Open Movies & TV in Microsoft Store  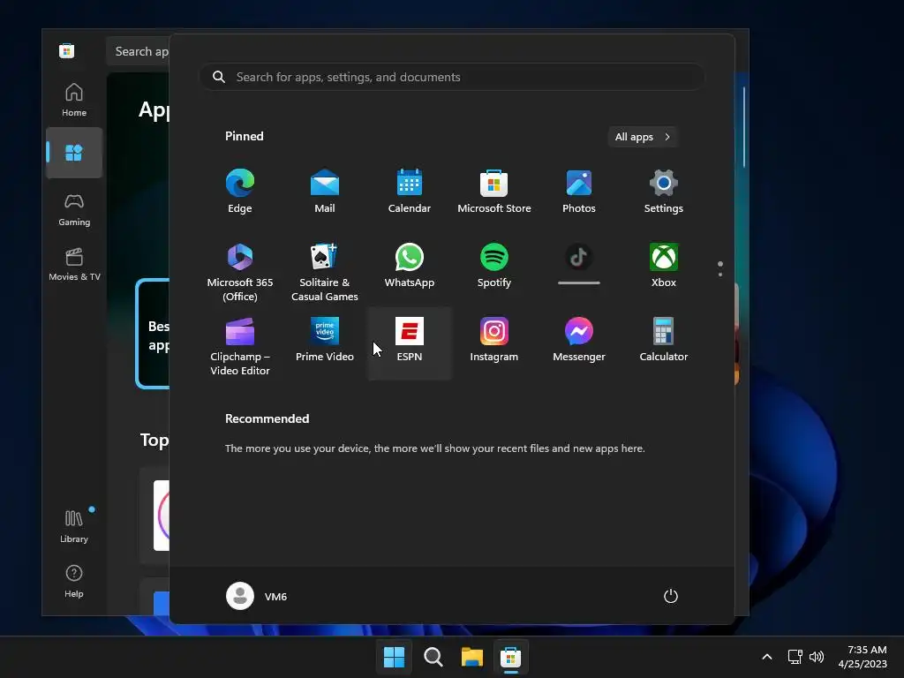pyautogui.click(x=74, y=264)
